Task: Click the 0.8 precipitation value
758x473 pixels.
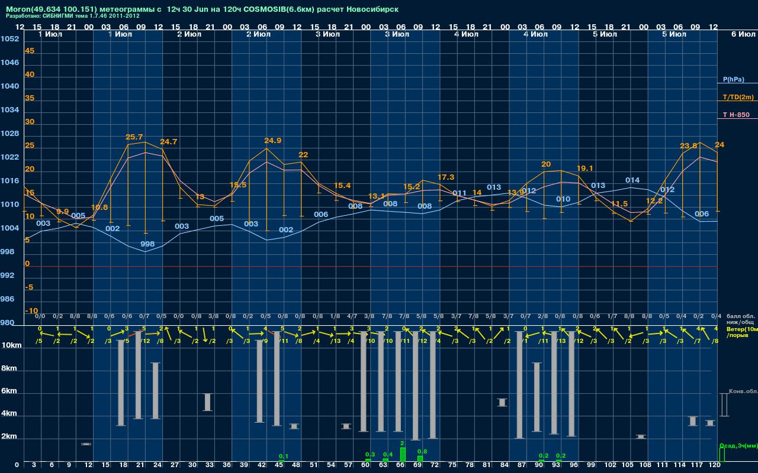Action: point(422,452)
